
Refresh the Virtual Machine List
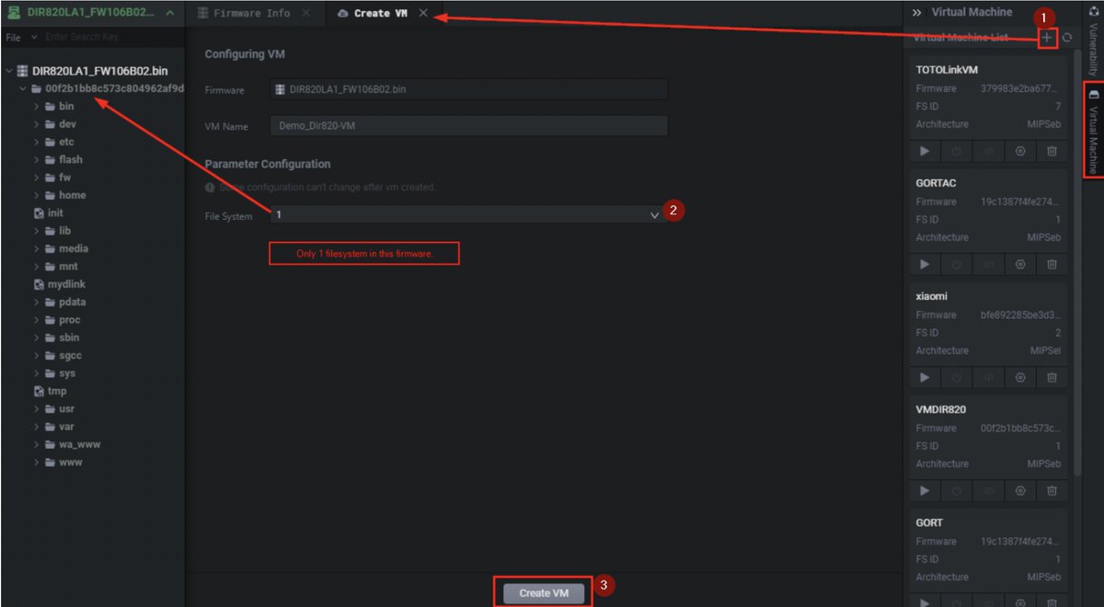coord(1067,38)
